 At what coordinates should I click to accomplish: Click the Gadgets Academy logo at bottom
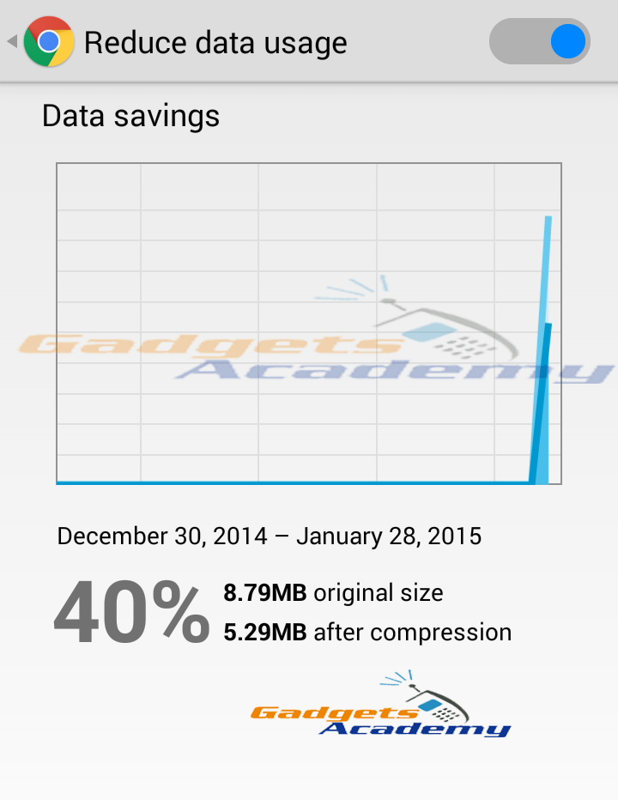tap(381, 704)
